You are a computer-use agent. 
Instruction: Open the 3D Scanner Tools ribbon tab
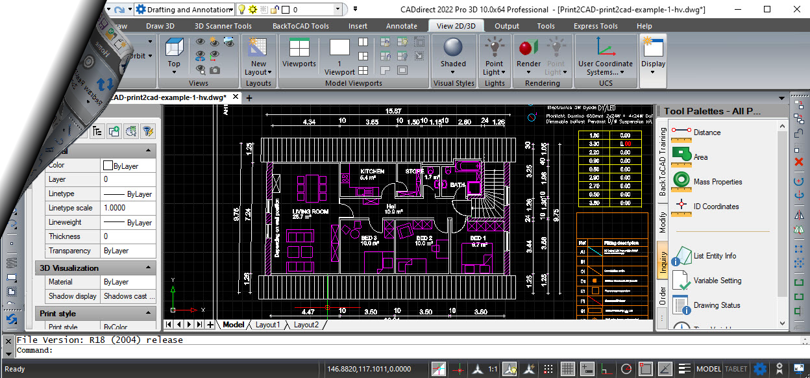pos(223,26)
